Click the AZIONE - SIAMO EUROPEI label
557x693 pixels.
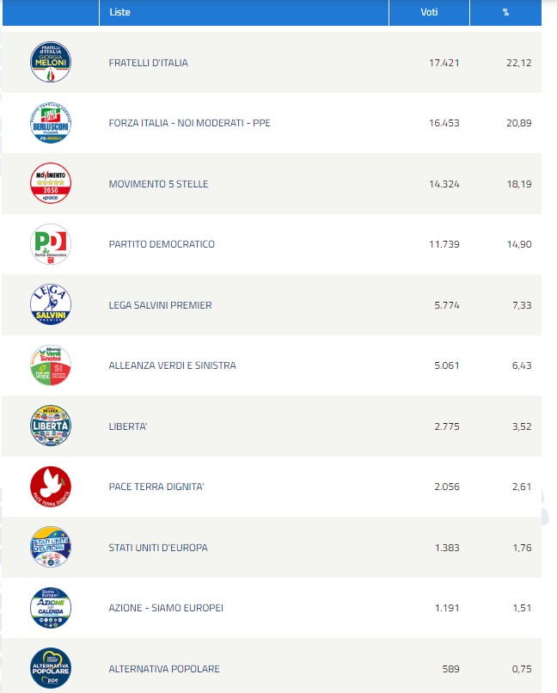[x=166, y=608]
